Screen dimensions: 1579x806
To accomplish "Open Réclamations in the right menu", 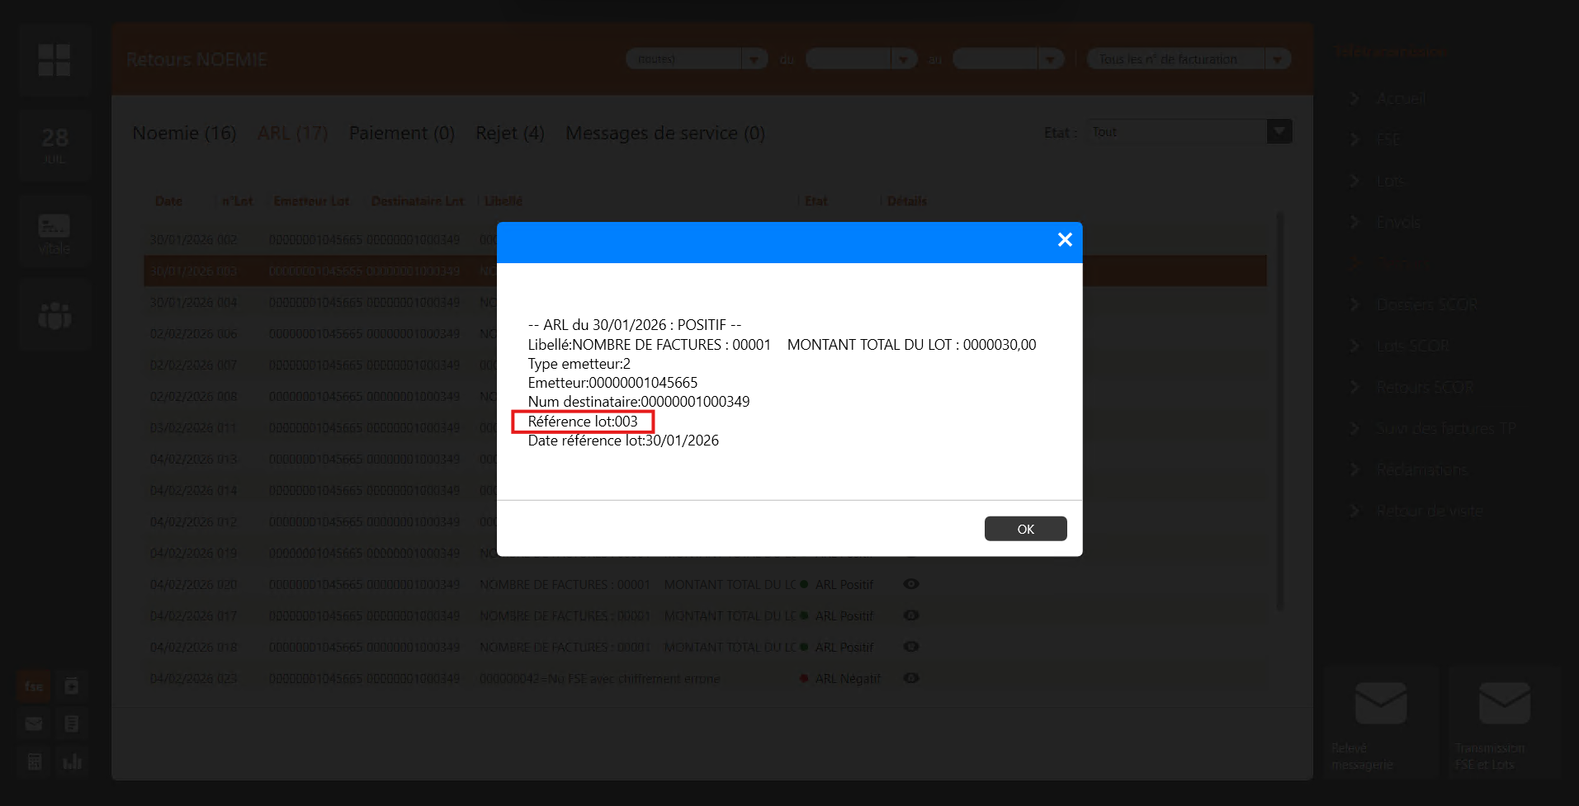I will pos(1421,469).
